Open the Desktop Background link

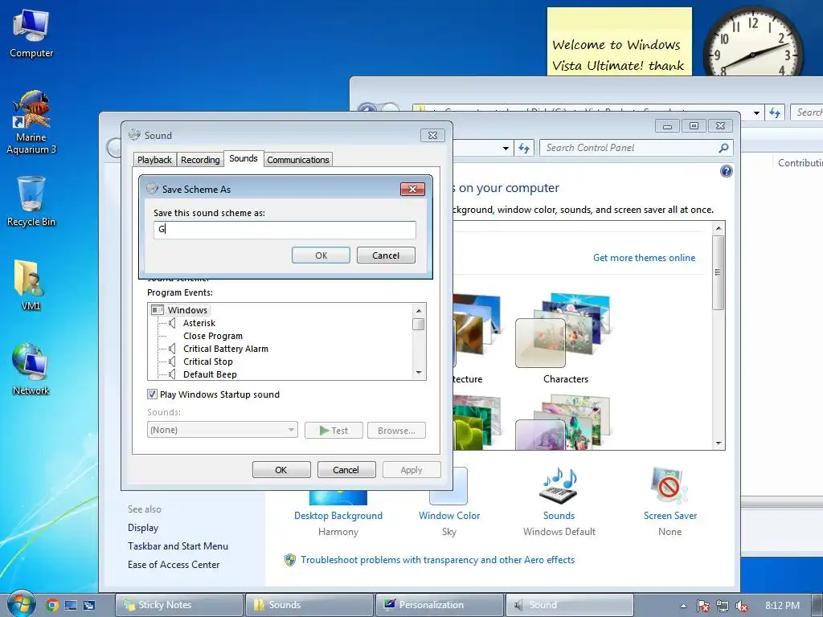point(338,515)
